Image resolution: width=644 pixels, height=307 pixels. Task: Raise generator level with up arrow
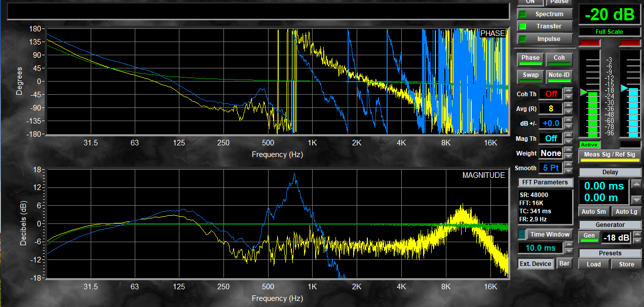point(636,234)
